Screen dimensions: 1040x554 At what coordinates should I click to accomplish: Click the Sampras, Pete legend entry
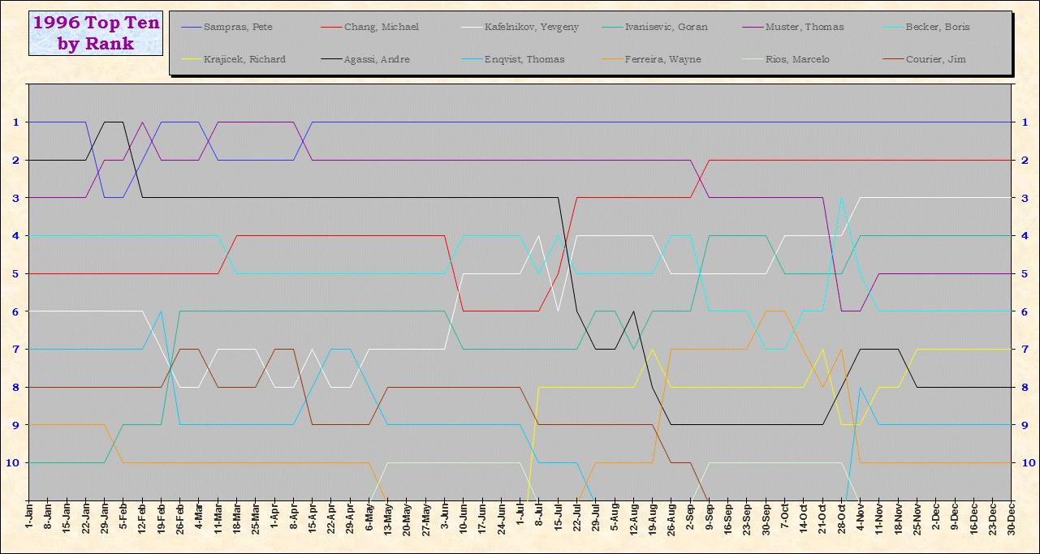(238, 28)
